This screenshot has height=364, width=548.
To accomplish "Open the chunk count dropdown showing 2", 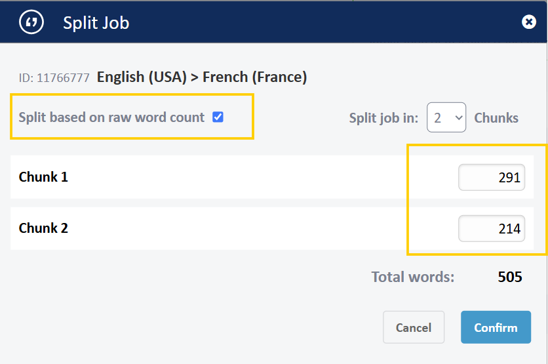I will (446, 118).
